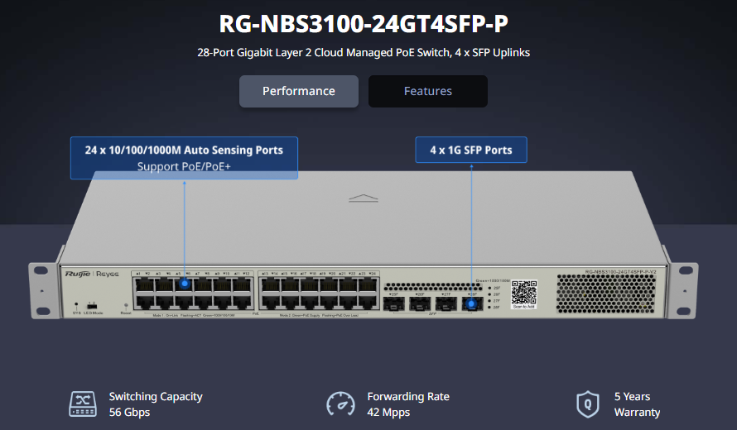Switch to the Performance tab

pos(298,91)
